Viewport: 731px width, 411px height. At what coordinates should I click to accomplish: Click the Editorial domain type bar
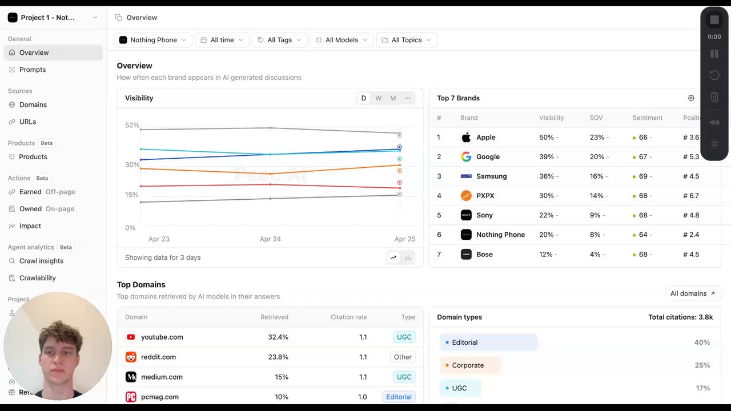[x=488, y=342]
